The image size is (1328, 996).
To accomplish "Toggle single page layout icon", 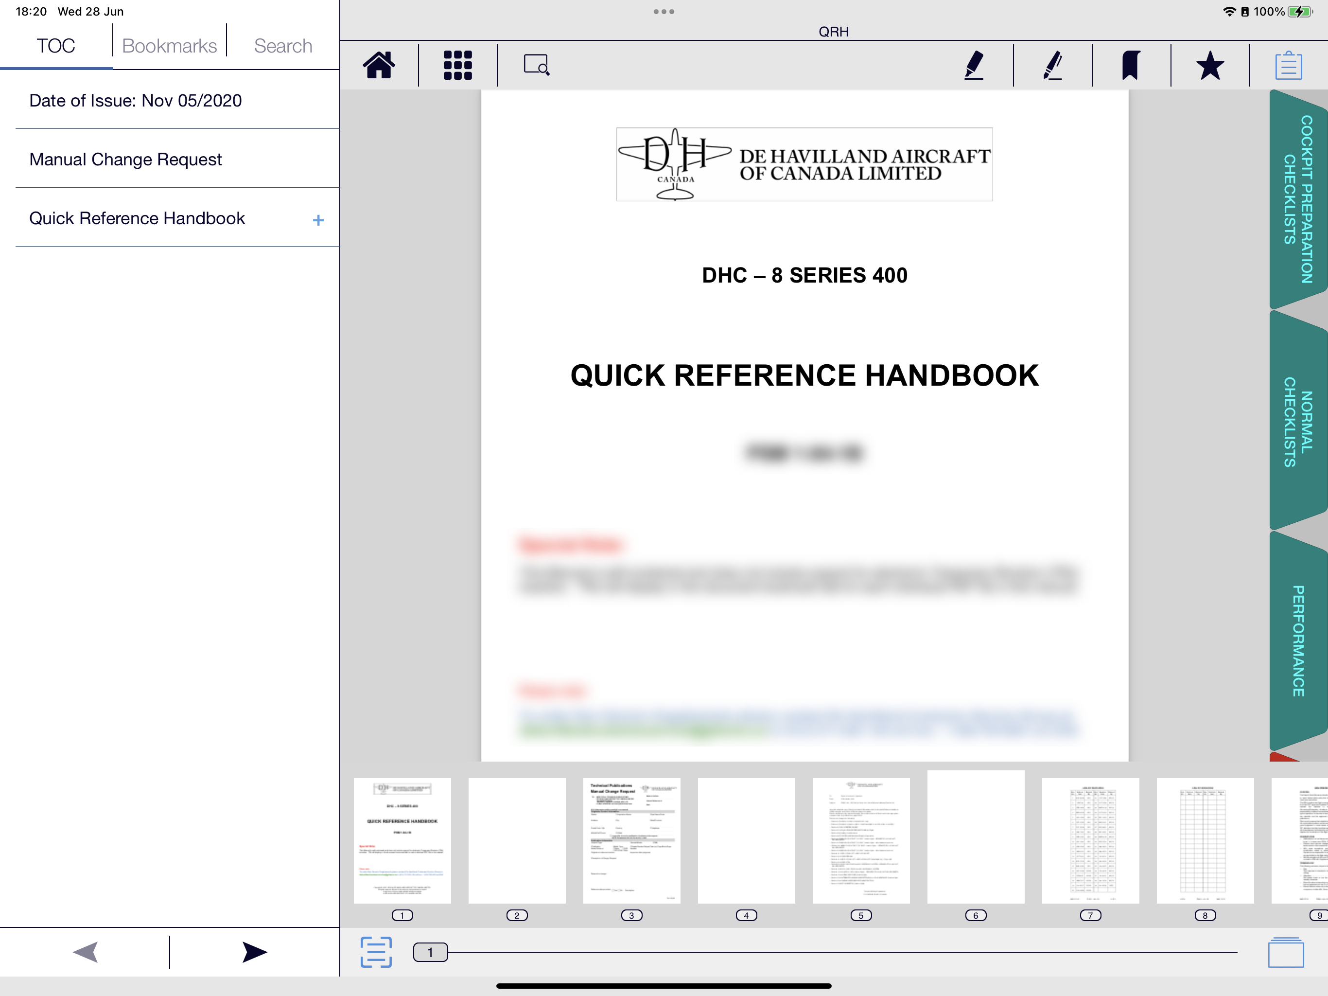I will coord(1285,952).
